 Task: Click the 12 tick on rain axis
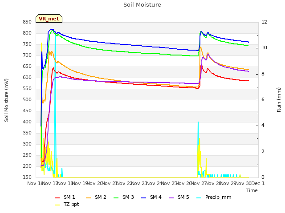coord(264,22)
